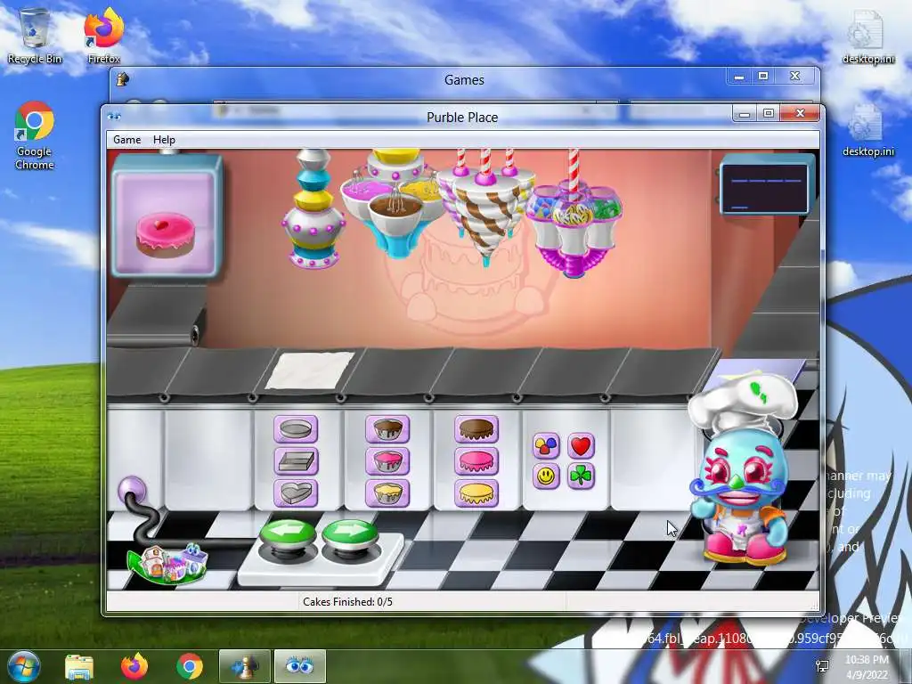Select the square cake pan button
The image size is (912, 684).
(x=296, y=461)
